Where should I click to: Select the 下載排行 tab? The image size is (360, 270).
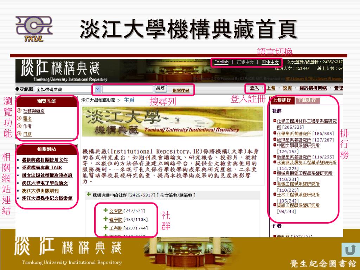(307, 100)
